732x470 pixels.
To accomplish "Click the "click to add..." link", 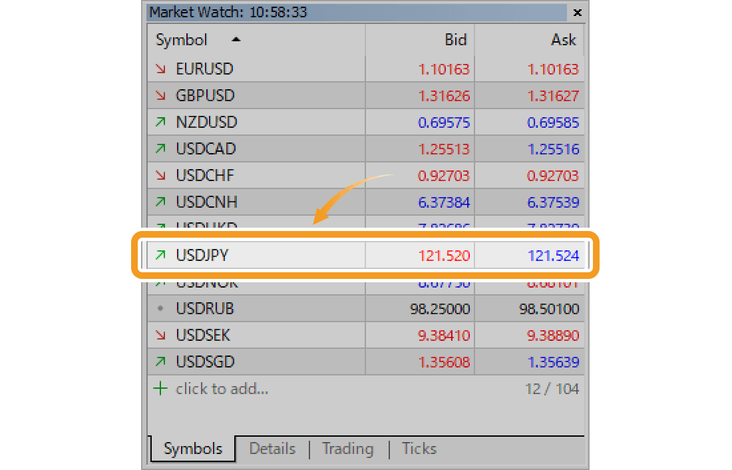I will coord(220,389).
